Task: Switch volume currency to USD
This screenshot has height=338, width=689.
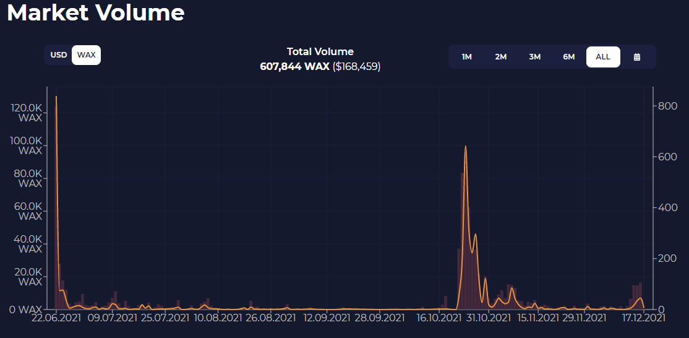Action: 58,55
